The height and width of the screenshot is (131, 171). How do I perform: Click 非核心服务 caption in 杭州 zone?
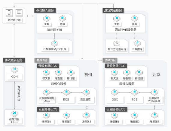(x=59, y=84)
